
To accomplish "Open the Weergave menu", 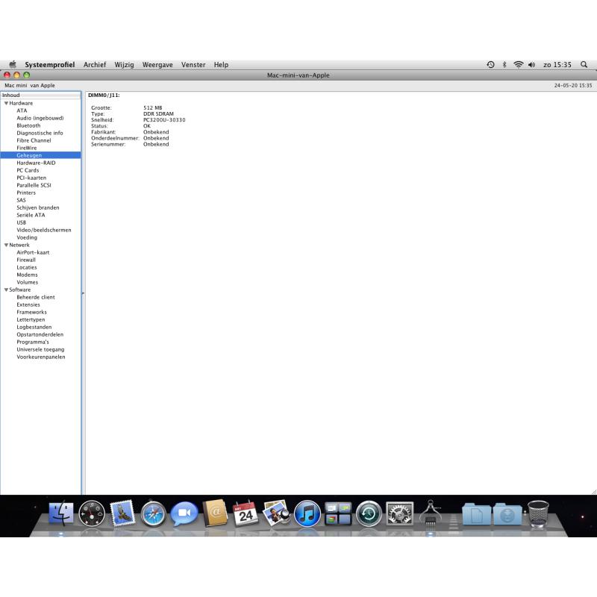I will click(157, 65).
